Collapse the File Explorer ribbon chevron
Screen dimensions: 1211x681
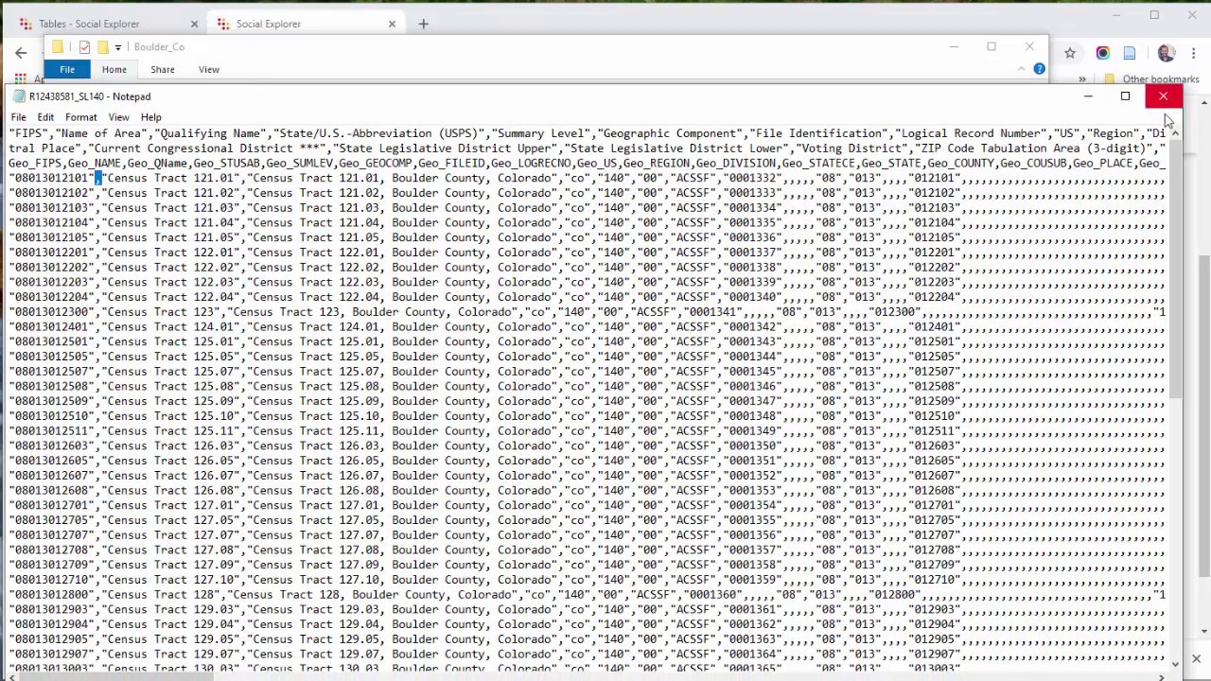coord(1021,69)
